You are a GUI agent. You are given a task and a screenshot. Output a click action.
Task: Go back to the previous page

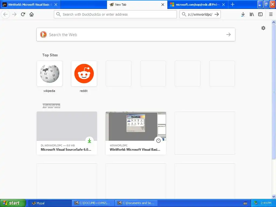tap(5, 14)
